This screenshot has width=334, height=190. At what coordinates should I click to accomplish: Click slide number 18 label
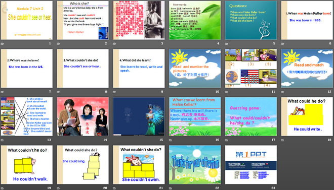pyautogui.click(x=329, y=140)
